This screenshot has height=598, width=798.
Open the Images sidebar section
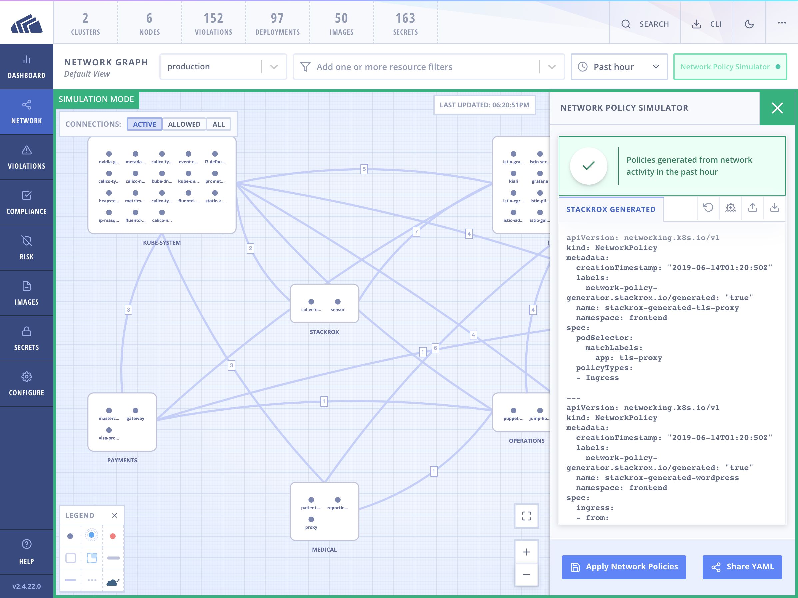click(27, 293)
